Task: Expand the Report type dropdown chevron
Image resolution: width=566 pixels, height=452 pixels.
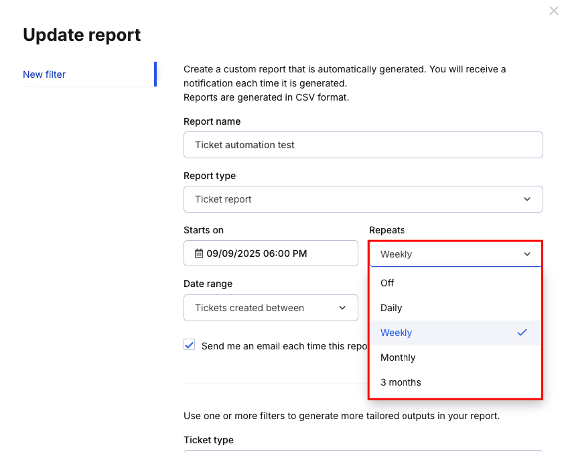Action: coord(527,199)
